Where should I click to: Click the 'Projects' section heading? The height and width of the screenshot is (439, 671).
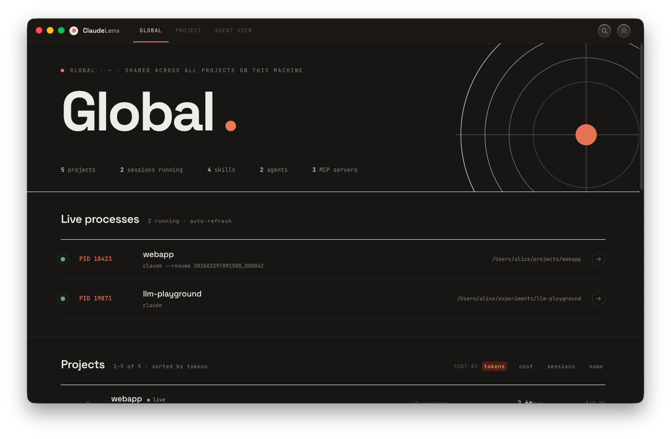(x=83, y=365)
